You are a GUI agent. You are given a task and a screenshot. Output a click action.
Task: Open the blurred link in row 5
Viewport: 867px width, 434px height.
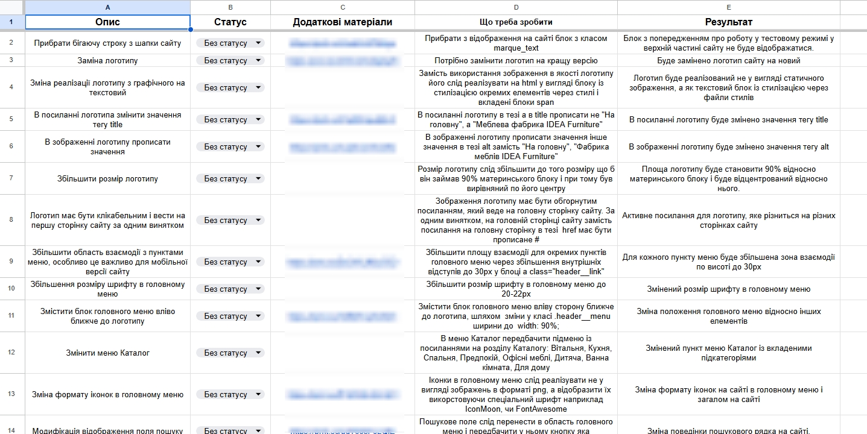pyautogui.click(x=342, y=120)
